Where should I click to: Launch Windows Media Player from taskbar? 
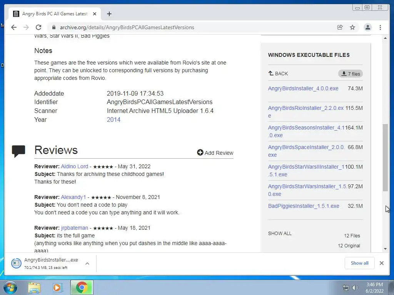coord(57,287)
